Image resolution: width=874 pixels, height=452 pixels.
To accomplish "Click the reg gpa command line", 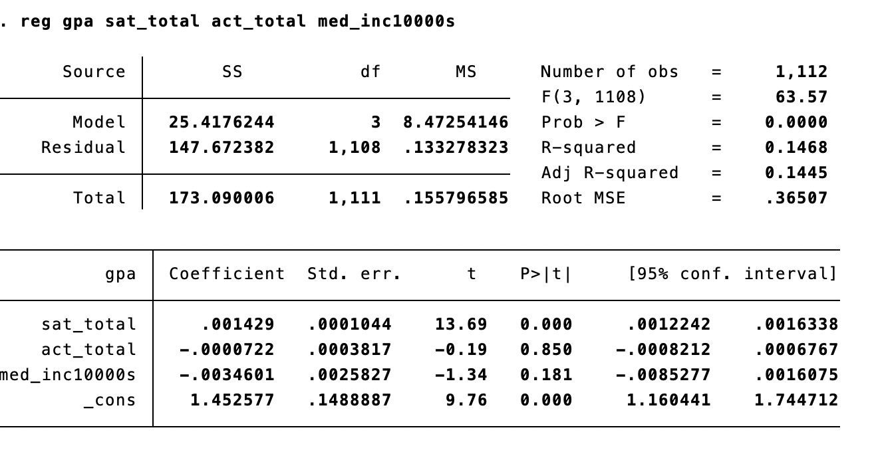I will (237, 21).
